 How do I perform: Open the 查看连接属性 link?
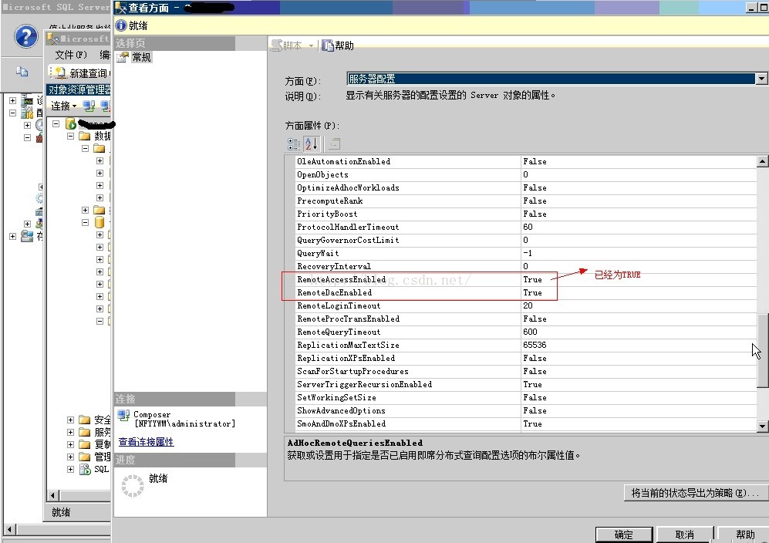146,442
